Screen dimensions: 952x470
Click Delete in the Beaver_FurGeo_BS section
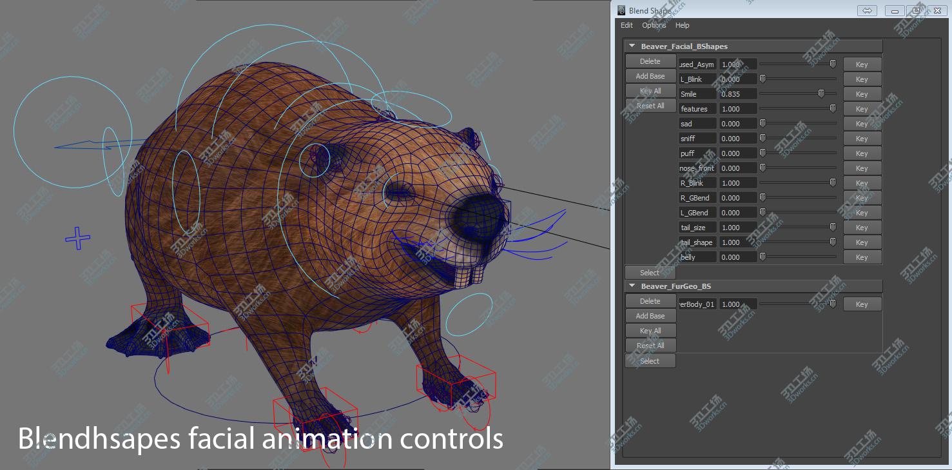click(650, 300)
